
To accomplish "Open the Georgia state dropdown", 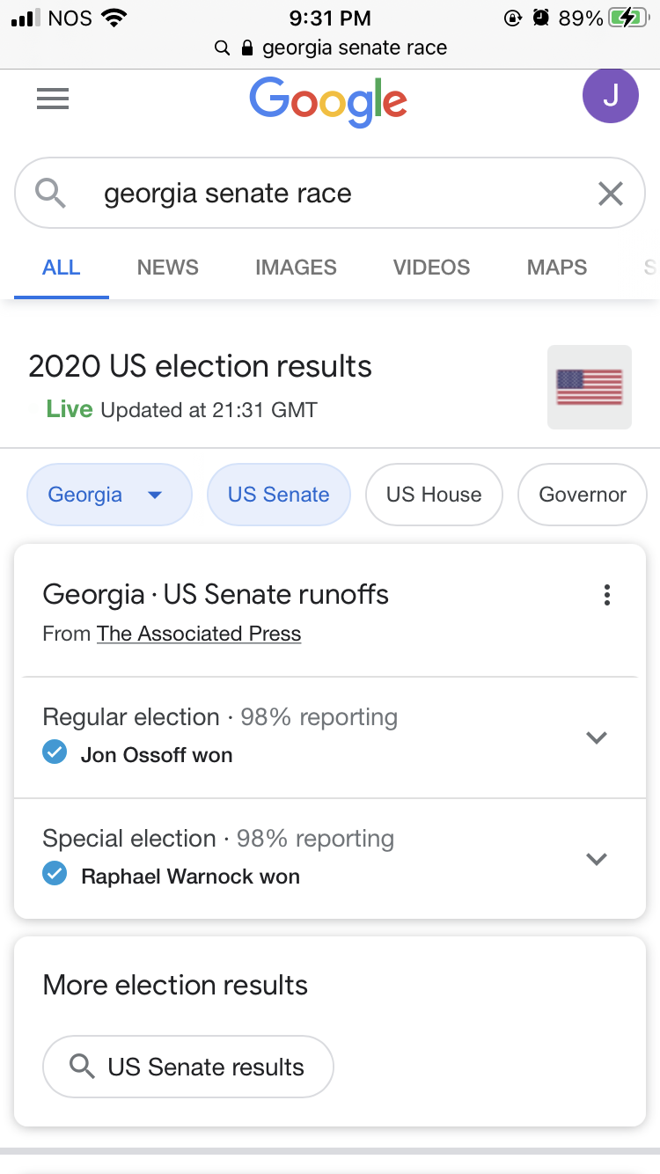I will coord(109,495).
